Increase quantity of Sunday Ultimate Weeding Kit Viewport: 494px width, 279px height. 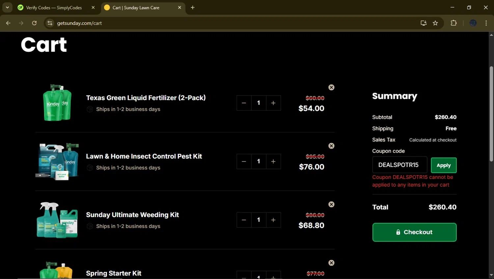(x=273, y=220)
